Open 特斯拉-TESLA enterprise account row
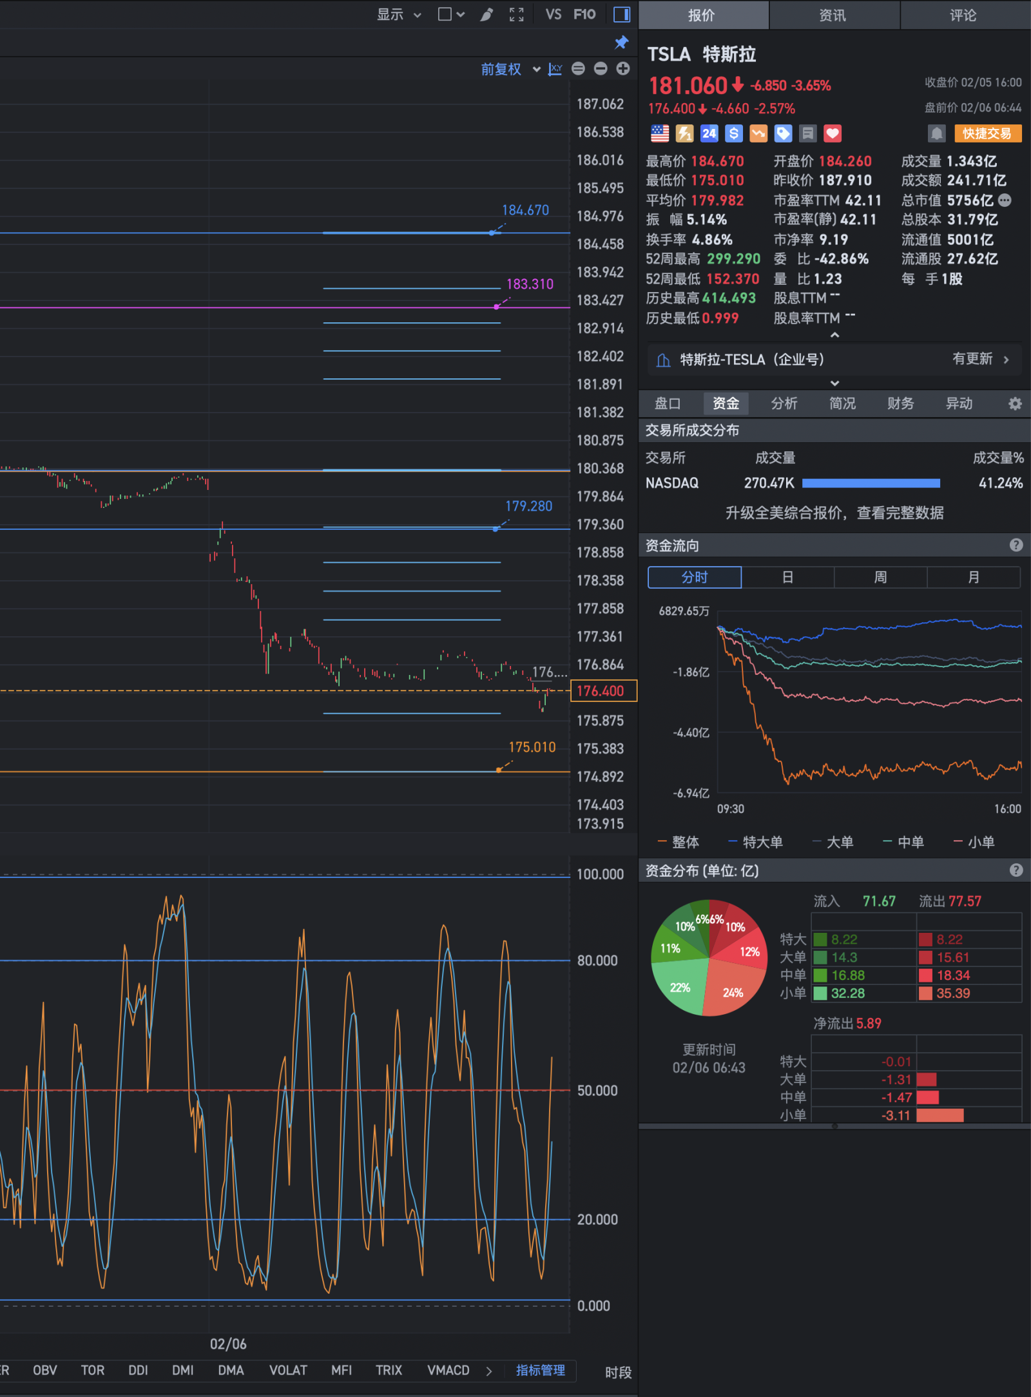The height and width of the screenshot is (1397, 1031). coord(834,359)
